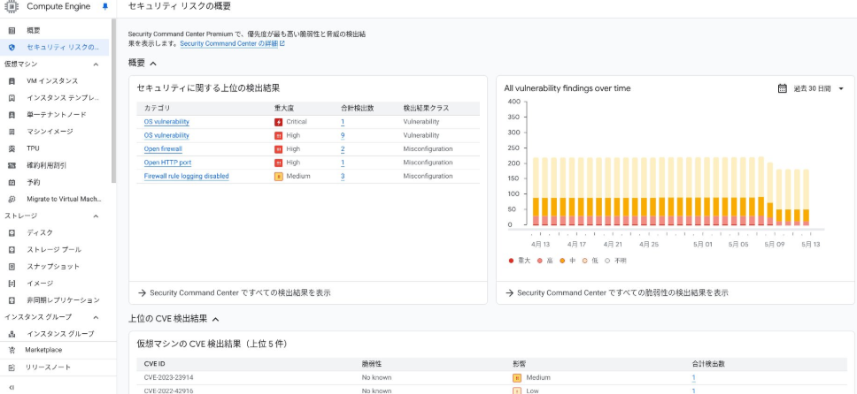Click the ストレージ プール icon
The width and height of the screenshot is (857, 394).
12,250
